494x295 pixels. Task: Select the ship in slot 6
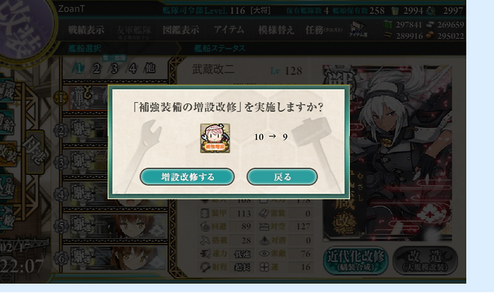(119, 258)
